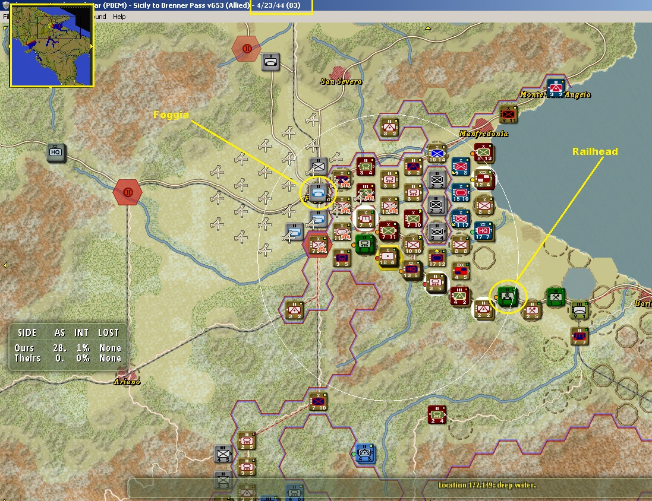
Task: Click the minimap overview in the corner
Action: click(x=52, y=45)
